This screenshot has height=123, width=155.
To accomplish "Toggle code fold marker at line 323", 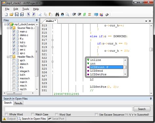I will point(53,62).
